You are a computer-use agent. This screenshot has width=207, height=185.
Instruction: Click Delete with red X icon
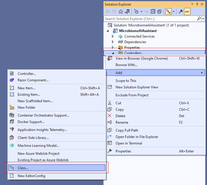click(x=156, y=116)
